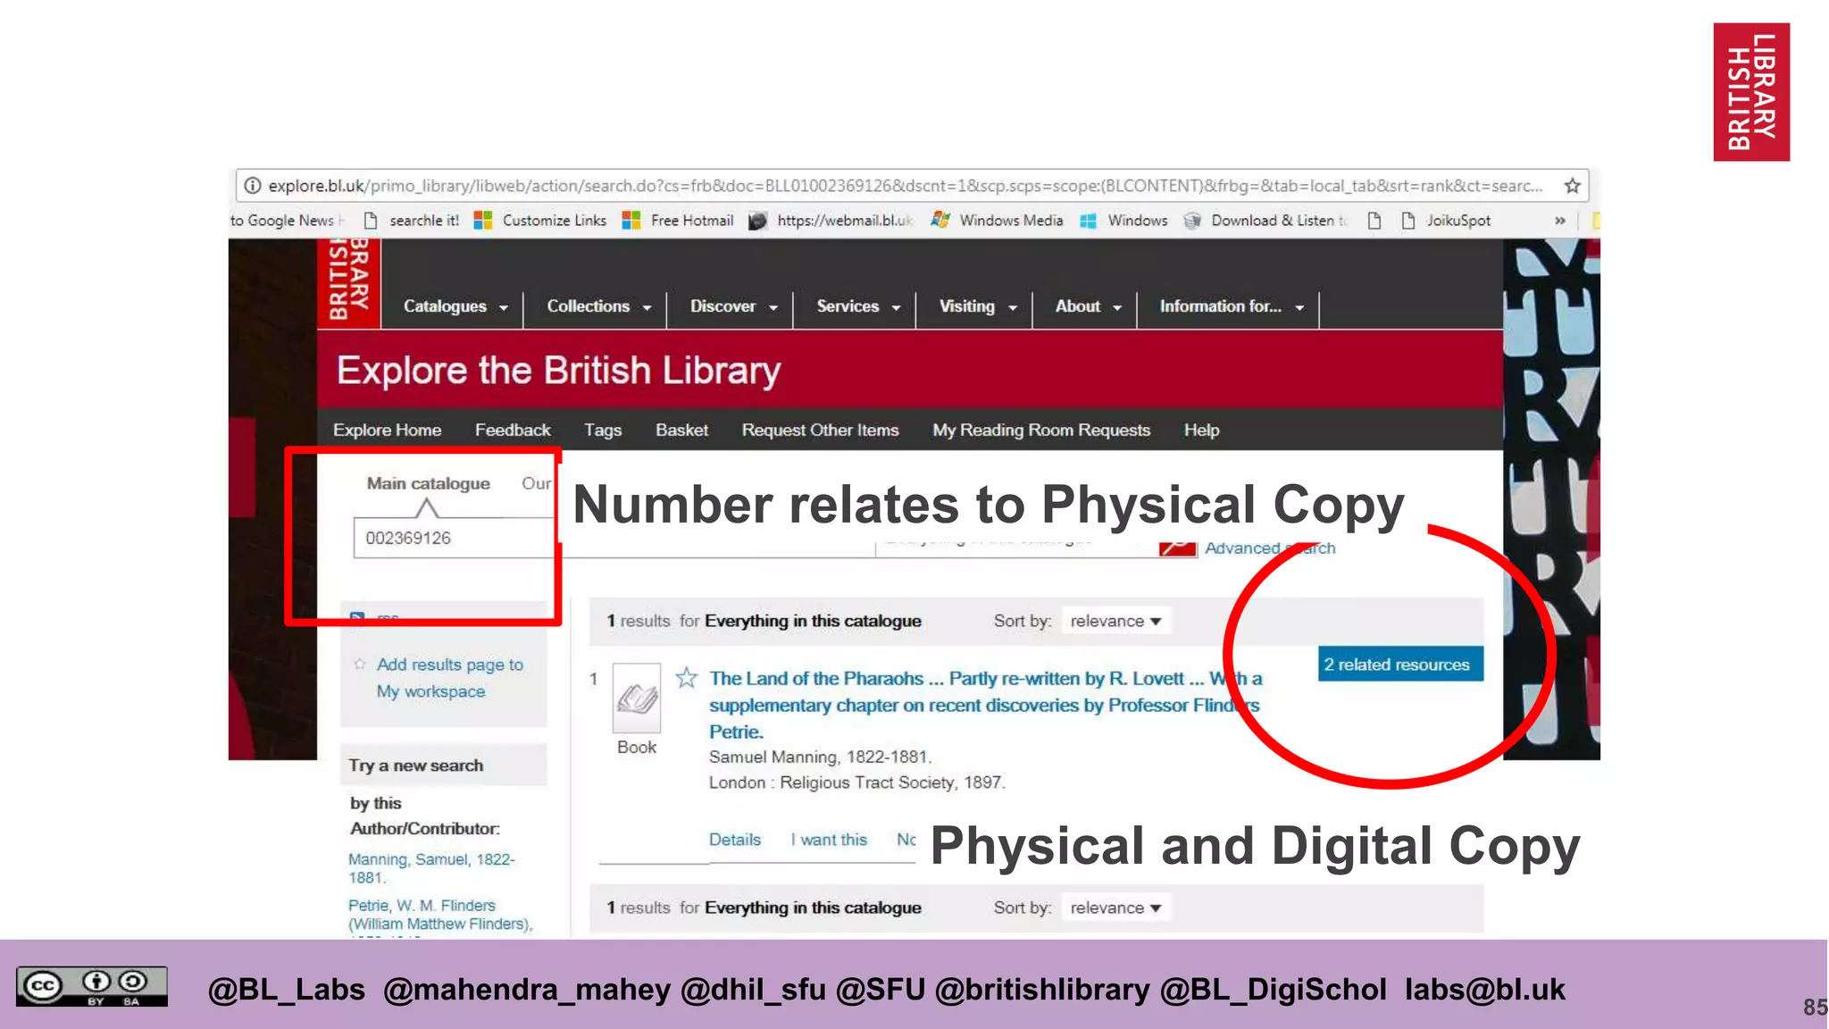Screen dimensions: 1829x1029
Task: Open the Windows bookmark
Action: point(1124,221)
